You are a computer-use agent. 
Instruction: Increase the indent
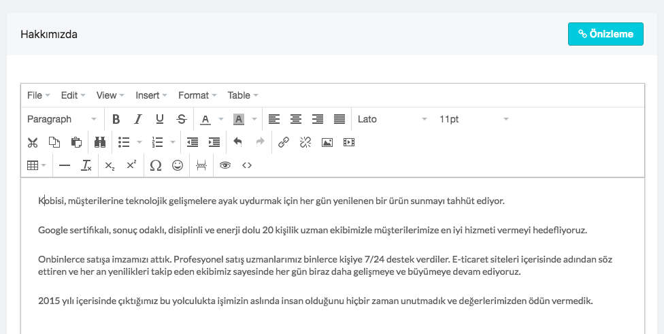click(x=214, y=142)
